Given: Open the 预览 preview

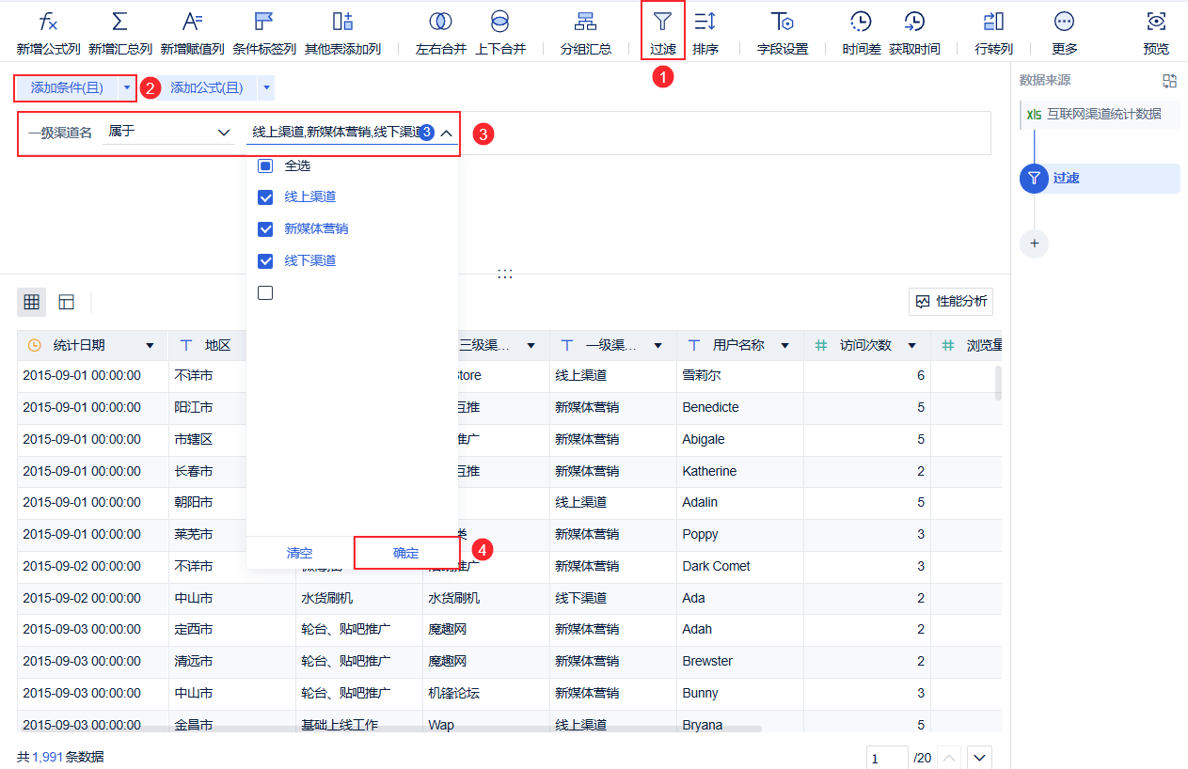Looking at the screenshot, I should (1156, 34).
